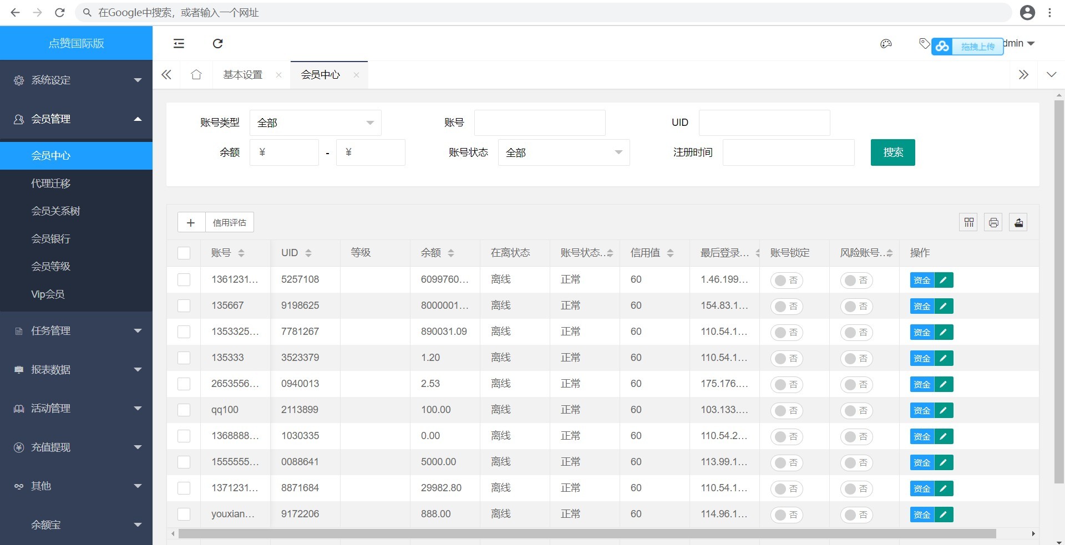Click edit pencil for UID 5257108
This screenshot has height=545, width=1065.
(x=944, y=280)
